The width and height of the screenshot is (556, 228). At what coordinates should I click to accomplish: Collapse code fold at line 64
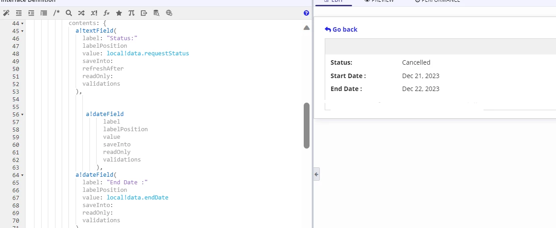[22, 175]
